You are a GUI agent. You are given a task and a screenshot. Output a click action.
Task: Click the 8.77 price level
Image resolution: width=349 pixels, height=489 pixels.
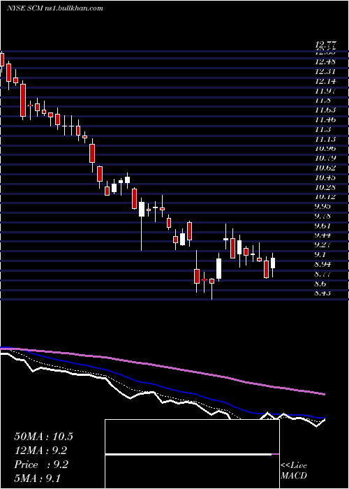coord(322,274)
